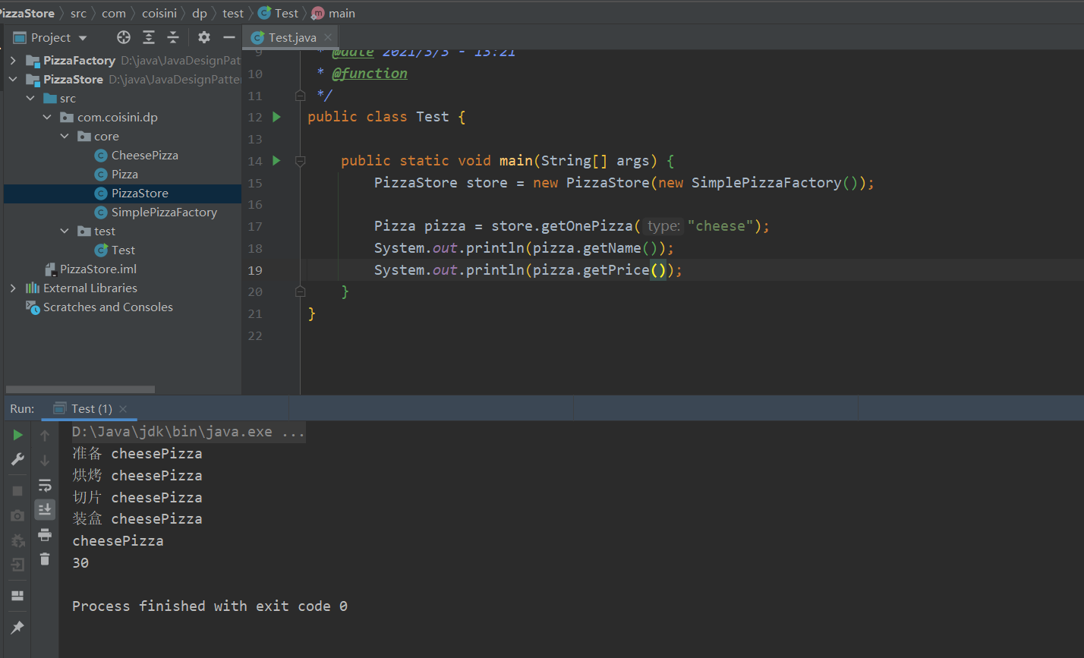Click "Process finished with exit code 0"
The height and width of the screenshot is (658, 1084).
point(210,606)
